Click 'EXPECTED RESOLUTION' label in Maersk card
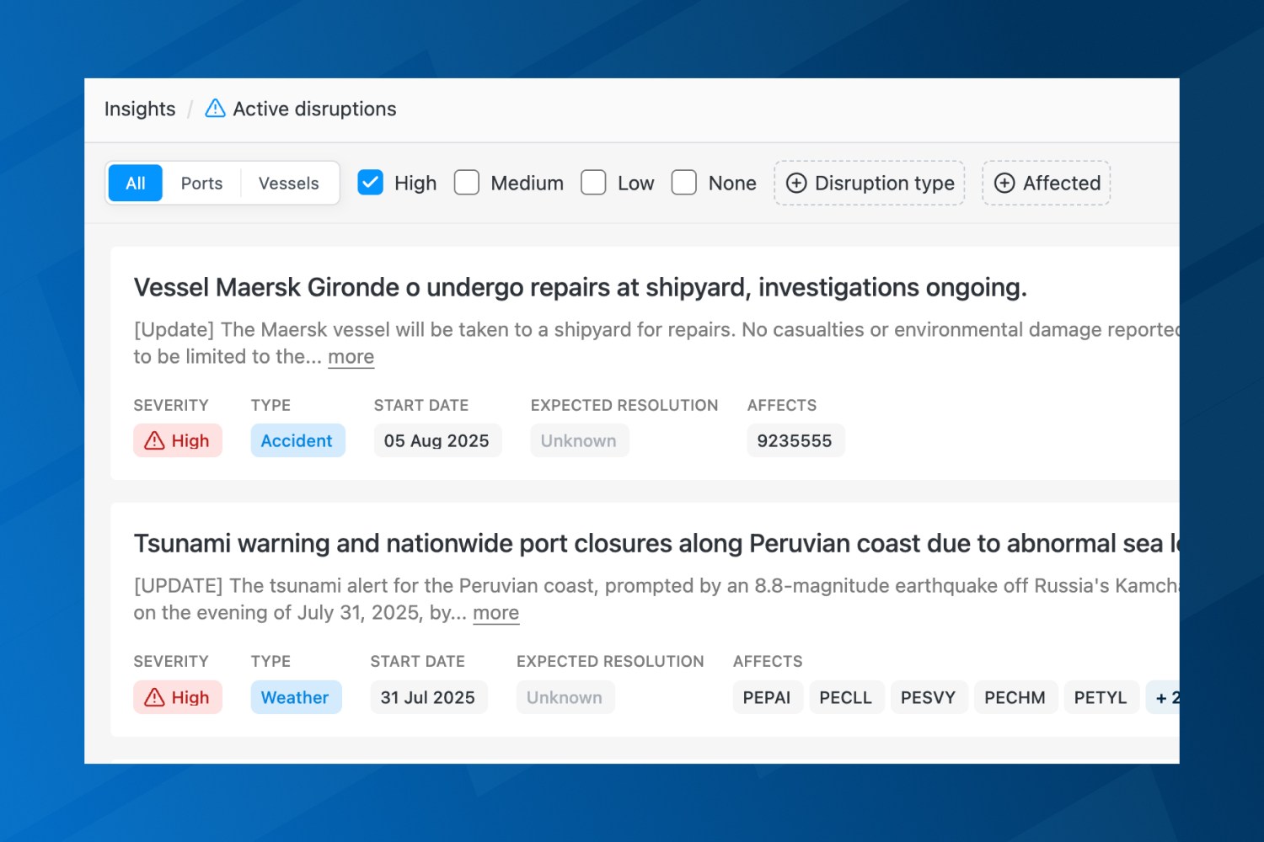1264x842 pixels. pyautogui.click(x=624, y=405)
